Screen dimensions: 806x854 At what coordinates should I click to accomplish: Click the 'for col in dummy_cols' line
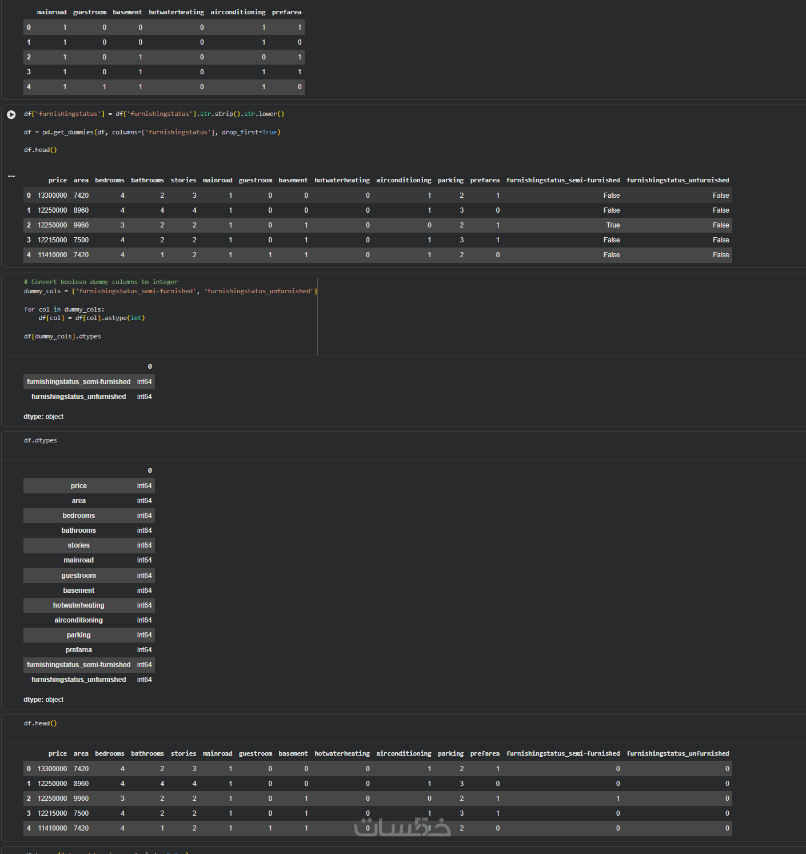click(x=64, y=309)
